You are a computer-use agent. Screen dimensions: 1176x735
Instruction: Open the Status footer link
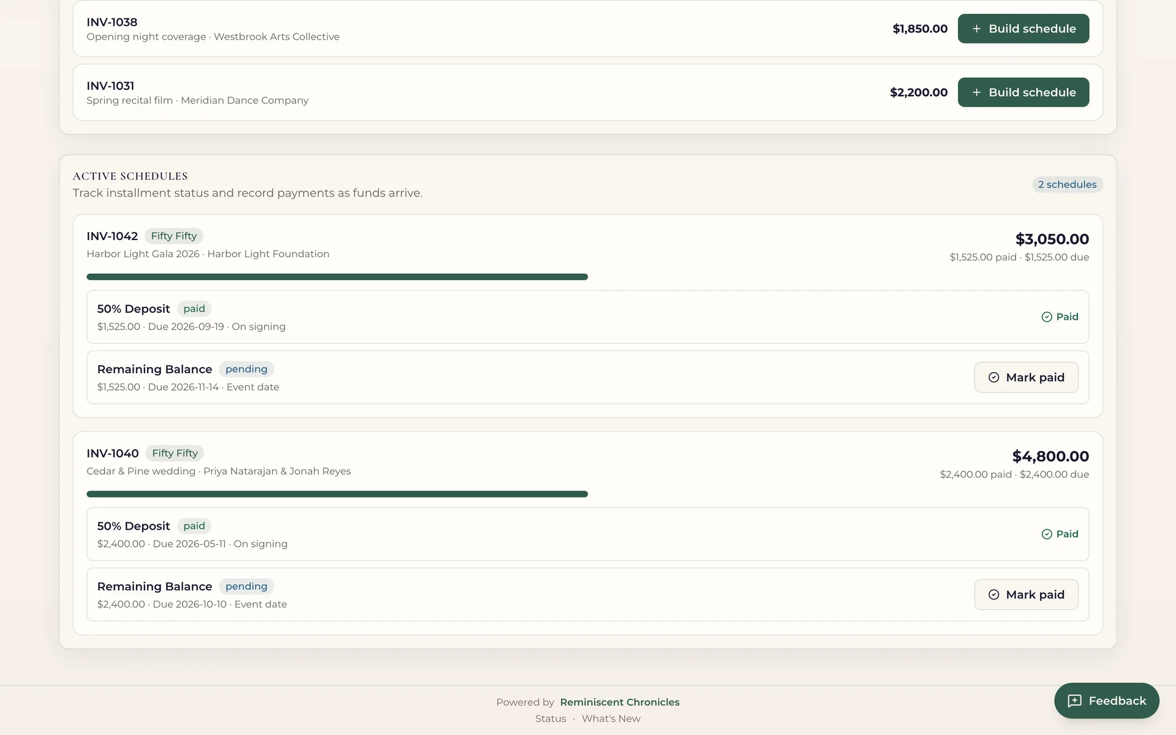551,718
